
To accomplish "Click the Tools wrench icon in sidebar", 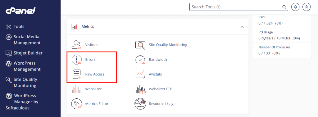I will coord(8,27).
